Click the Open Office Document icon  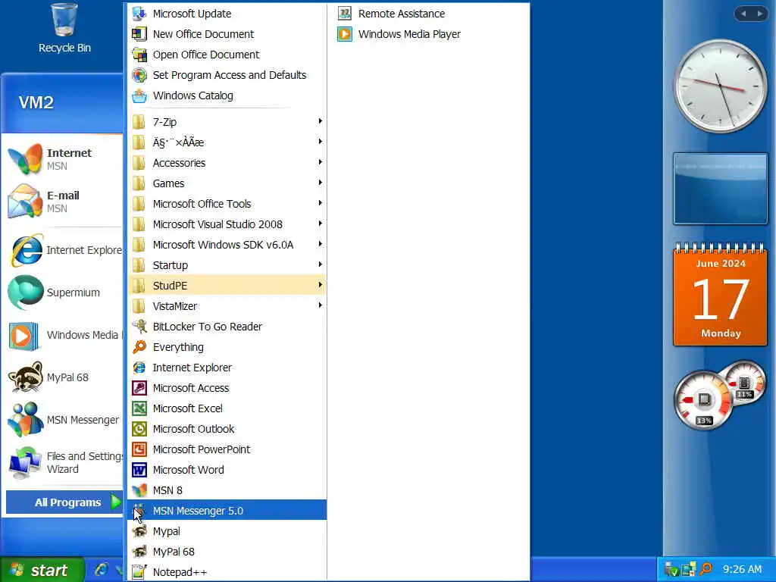[139, 55]
